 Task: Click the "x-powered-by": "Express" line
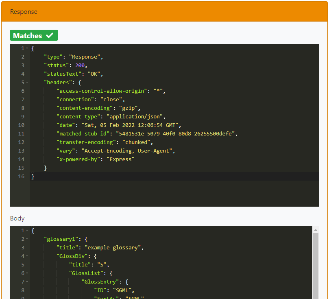point(95,159)
